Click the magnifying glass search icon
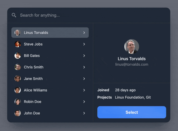The height and width of the screenshot is (131, 178). pyautogui.click(x=14, y=15)
